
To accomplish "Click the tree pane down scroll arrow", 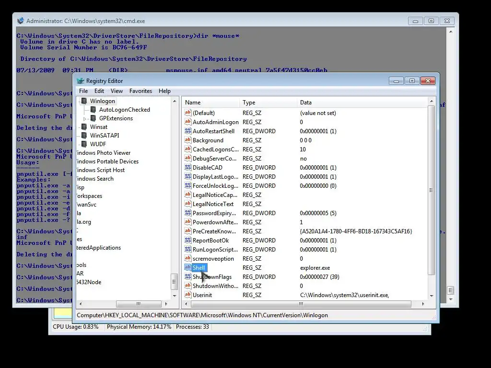I will pos(175,296).
